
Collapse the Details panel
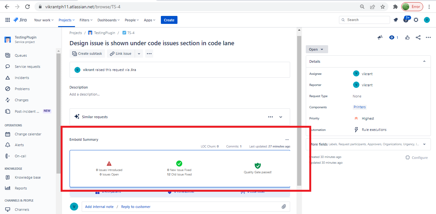(x=424, y=61)
